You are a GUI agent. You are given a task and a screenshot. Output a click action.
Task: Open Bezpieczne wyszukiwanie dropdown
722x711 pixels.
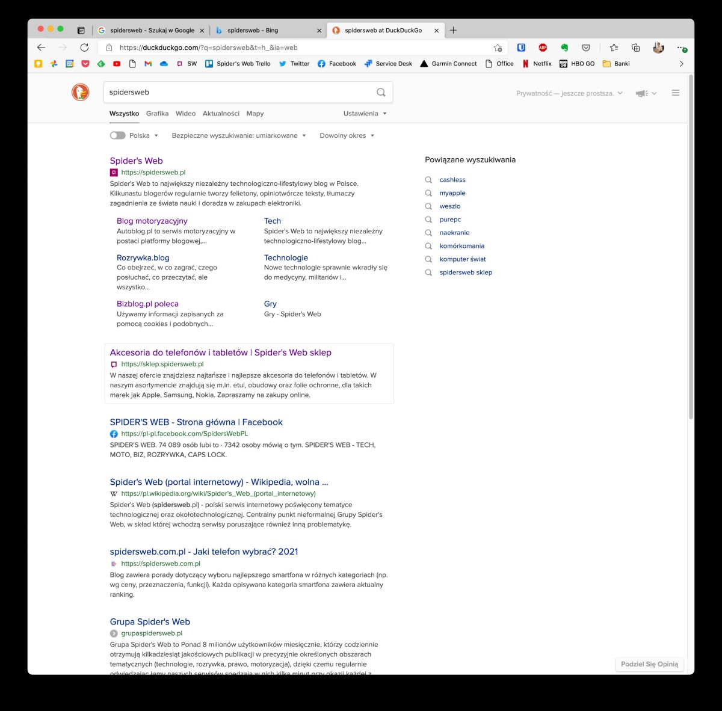click(239, 135)
